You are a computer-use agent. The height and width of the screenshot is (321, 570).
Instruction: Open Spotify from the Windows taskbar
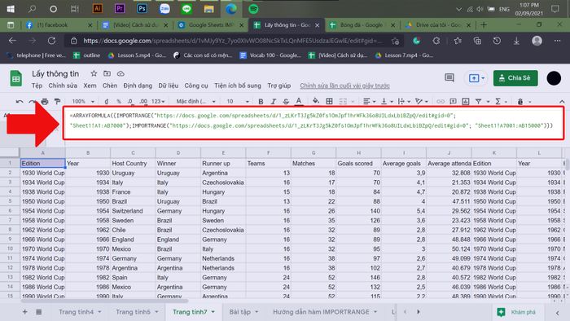[x=253, y=9]
